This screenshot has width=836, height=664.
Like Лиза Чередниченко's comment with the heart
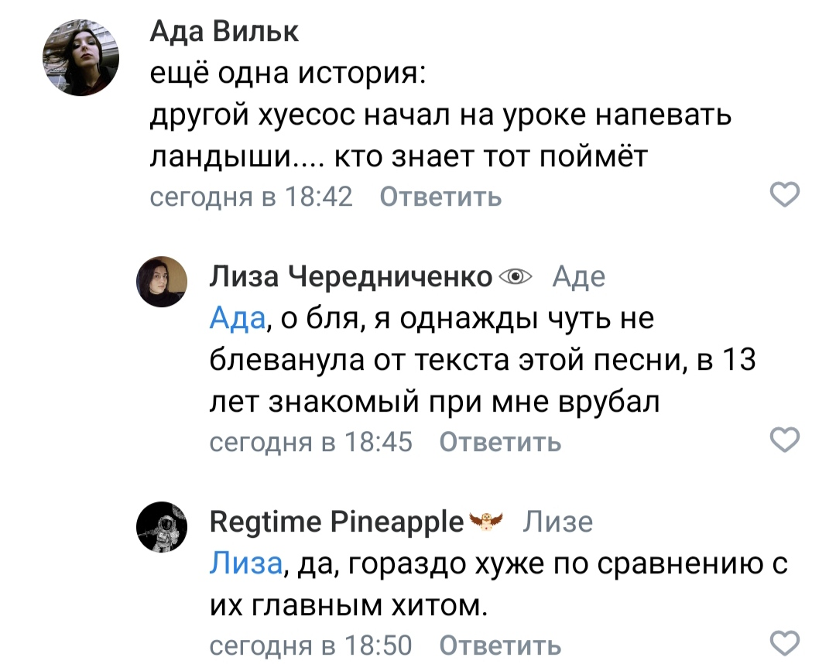click(786, 441)
